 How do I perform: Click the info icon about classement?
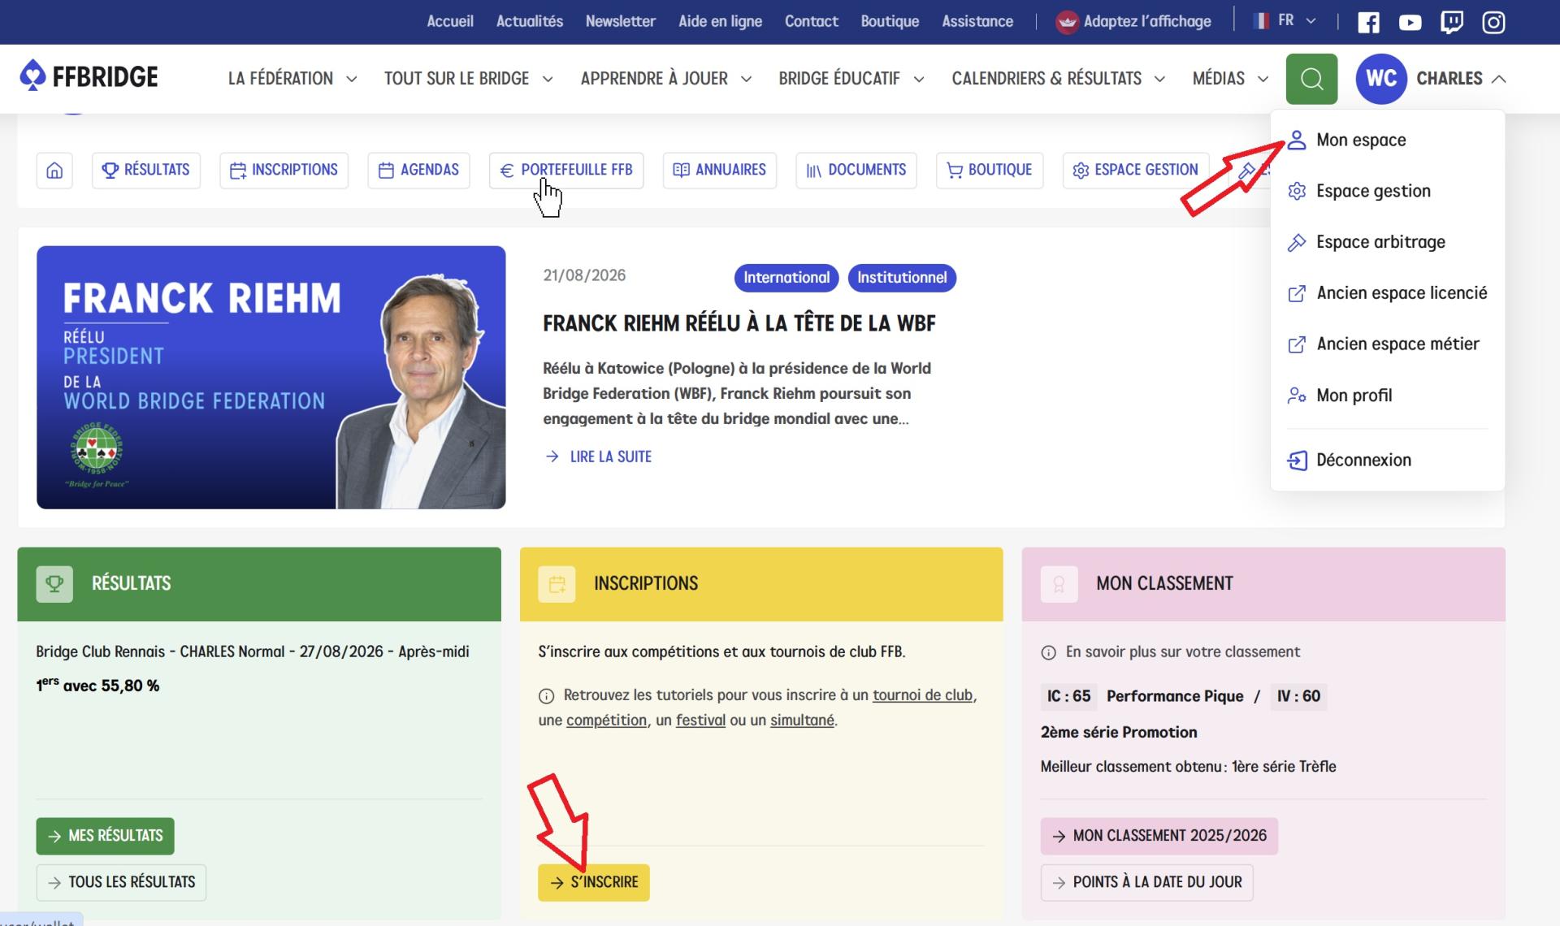(x=1049, y=652)
